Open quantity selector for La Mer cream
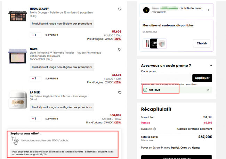The width and height of the screenshot is (226, 159). pos(35,118)
